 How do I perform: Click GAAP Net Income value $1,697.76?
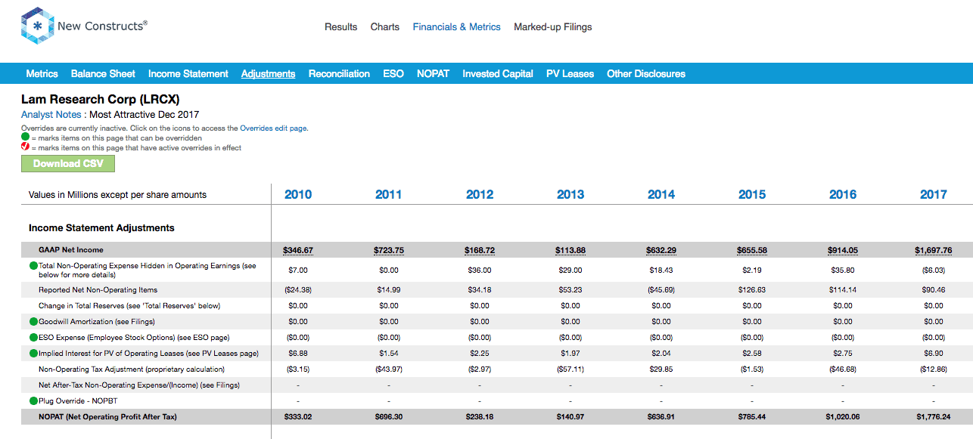pyautogui.click(x=934, y=250)
